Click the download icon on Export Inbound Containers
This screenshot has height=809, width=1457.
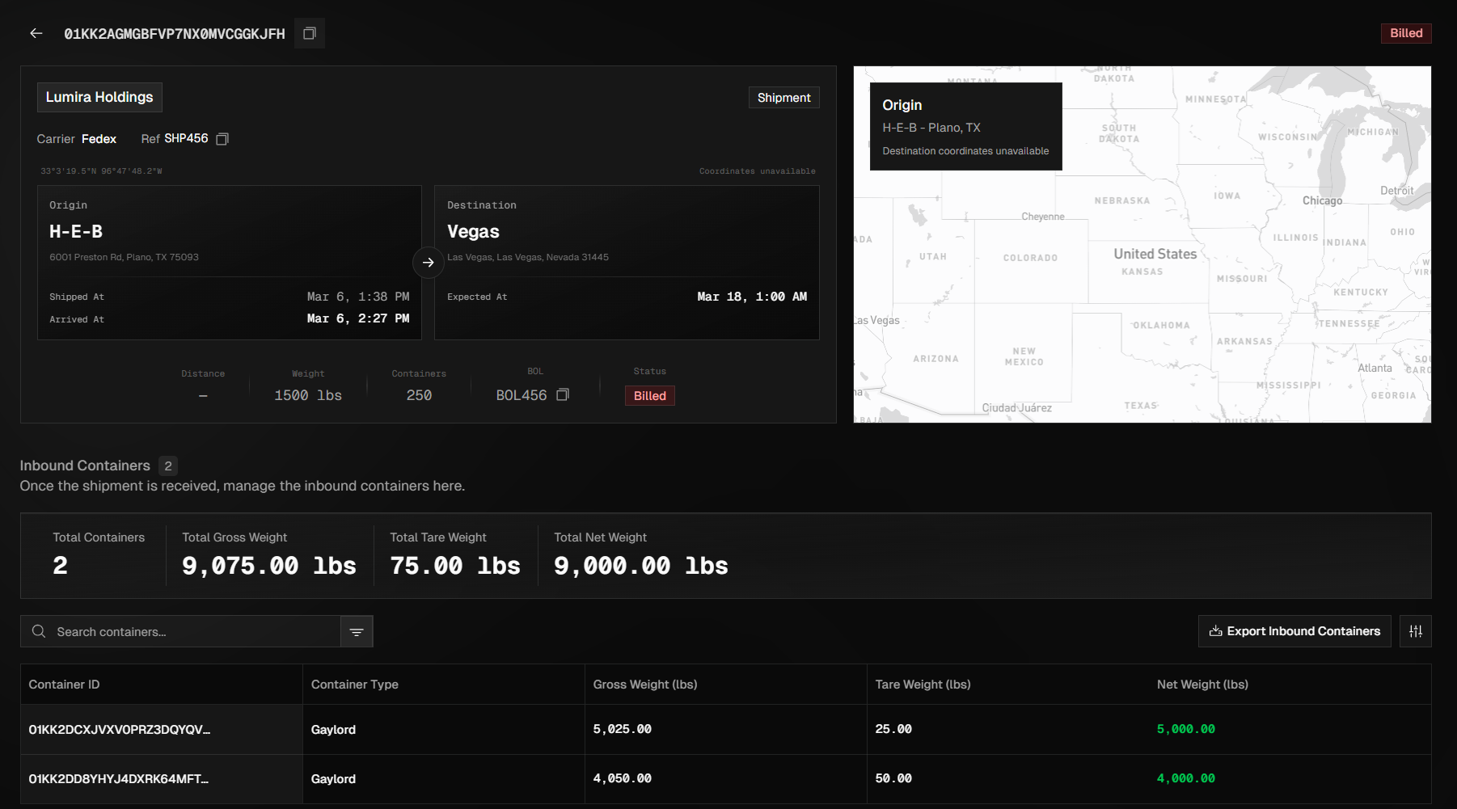[x=1216, y=631]
